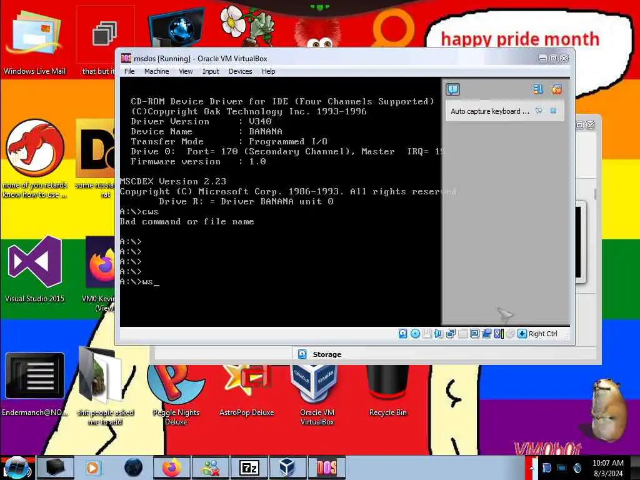Show hidden tray icons arrow
Screen dimensions: 640x480
531,467
